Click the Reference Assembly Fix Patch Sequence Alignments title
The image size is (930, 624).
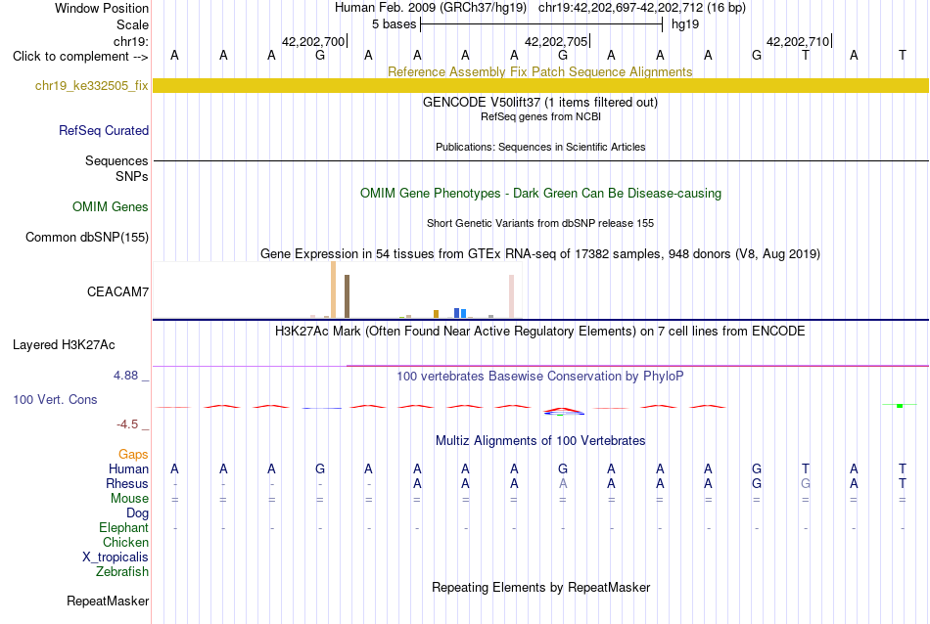tap(539, 71)
